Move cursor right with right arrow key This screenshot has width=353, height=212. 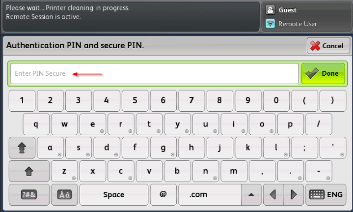coord(294,195)
